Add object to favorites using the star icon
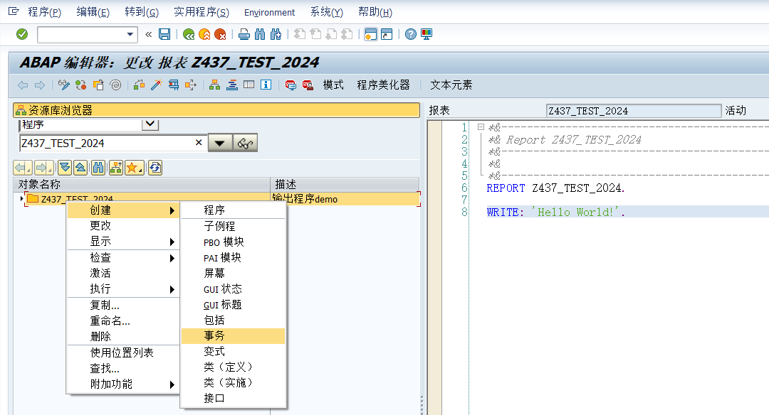The width and height of the screenshot is (769, 415). tap(132, 166)
